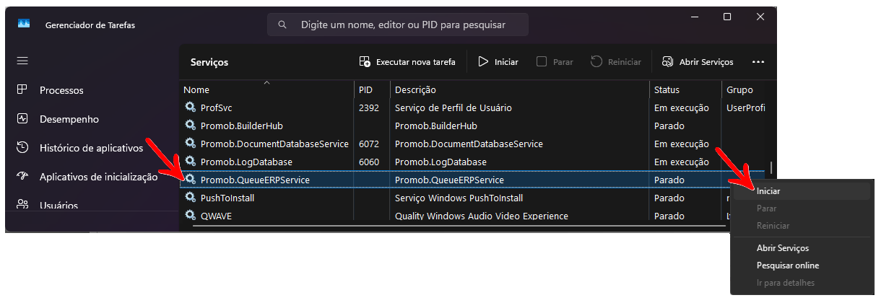881x303 pixels.
Task: Click PID 6072 cell
Action: pos(368,144)
